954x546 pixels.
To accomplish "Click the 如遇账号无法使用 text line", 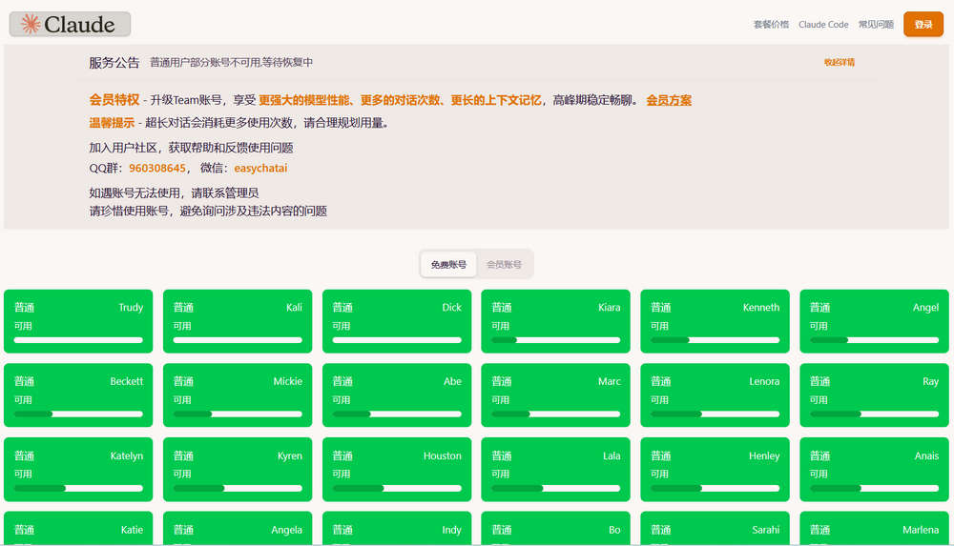I will click(174, 192).
